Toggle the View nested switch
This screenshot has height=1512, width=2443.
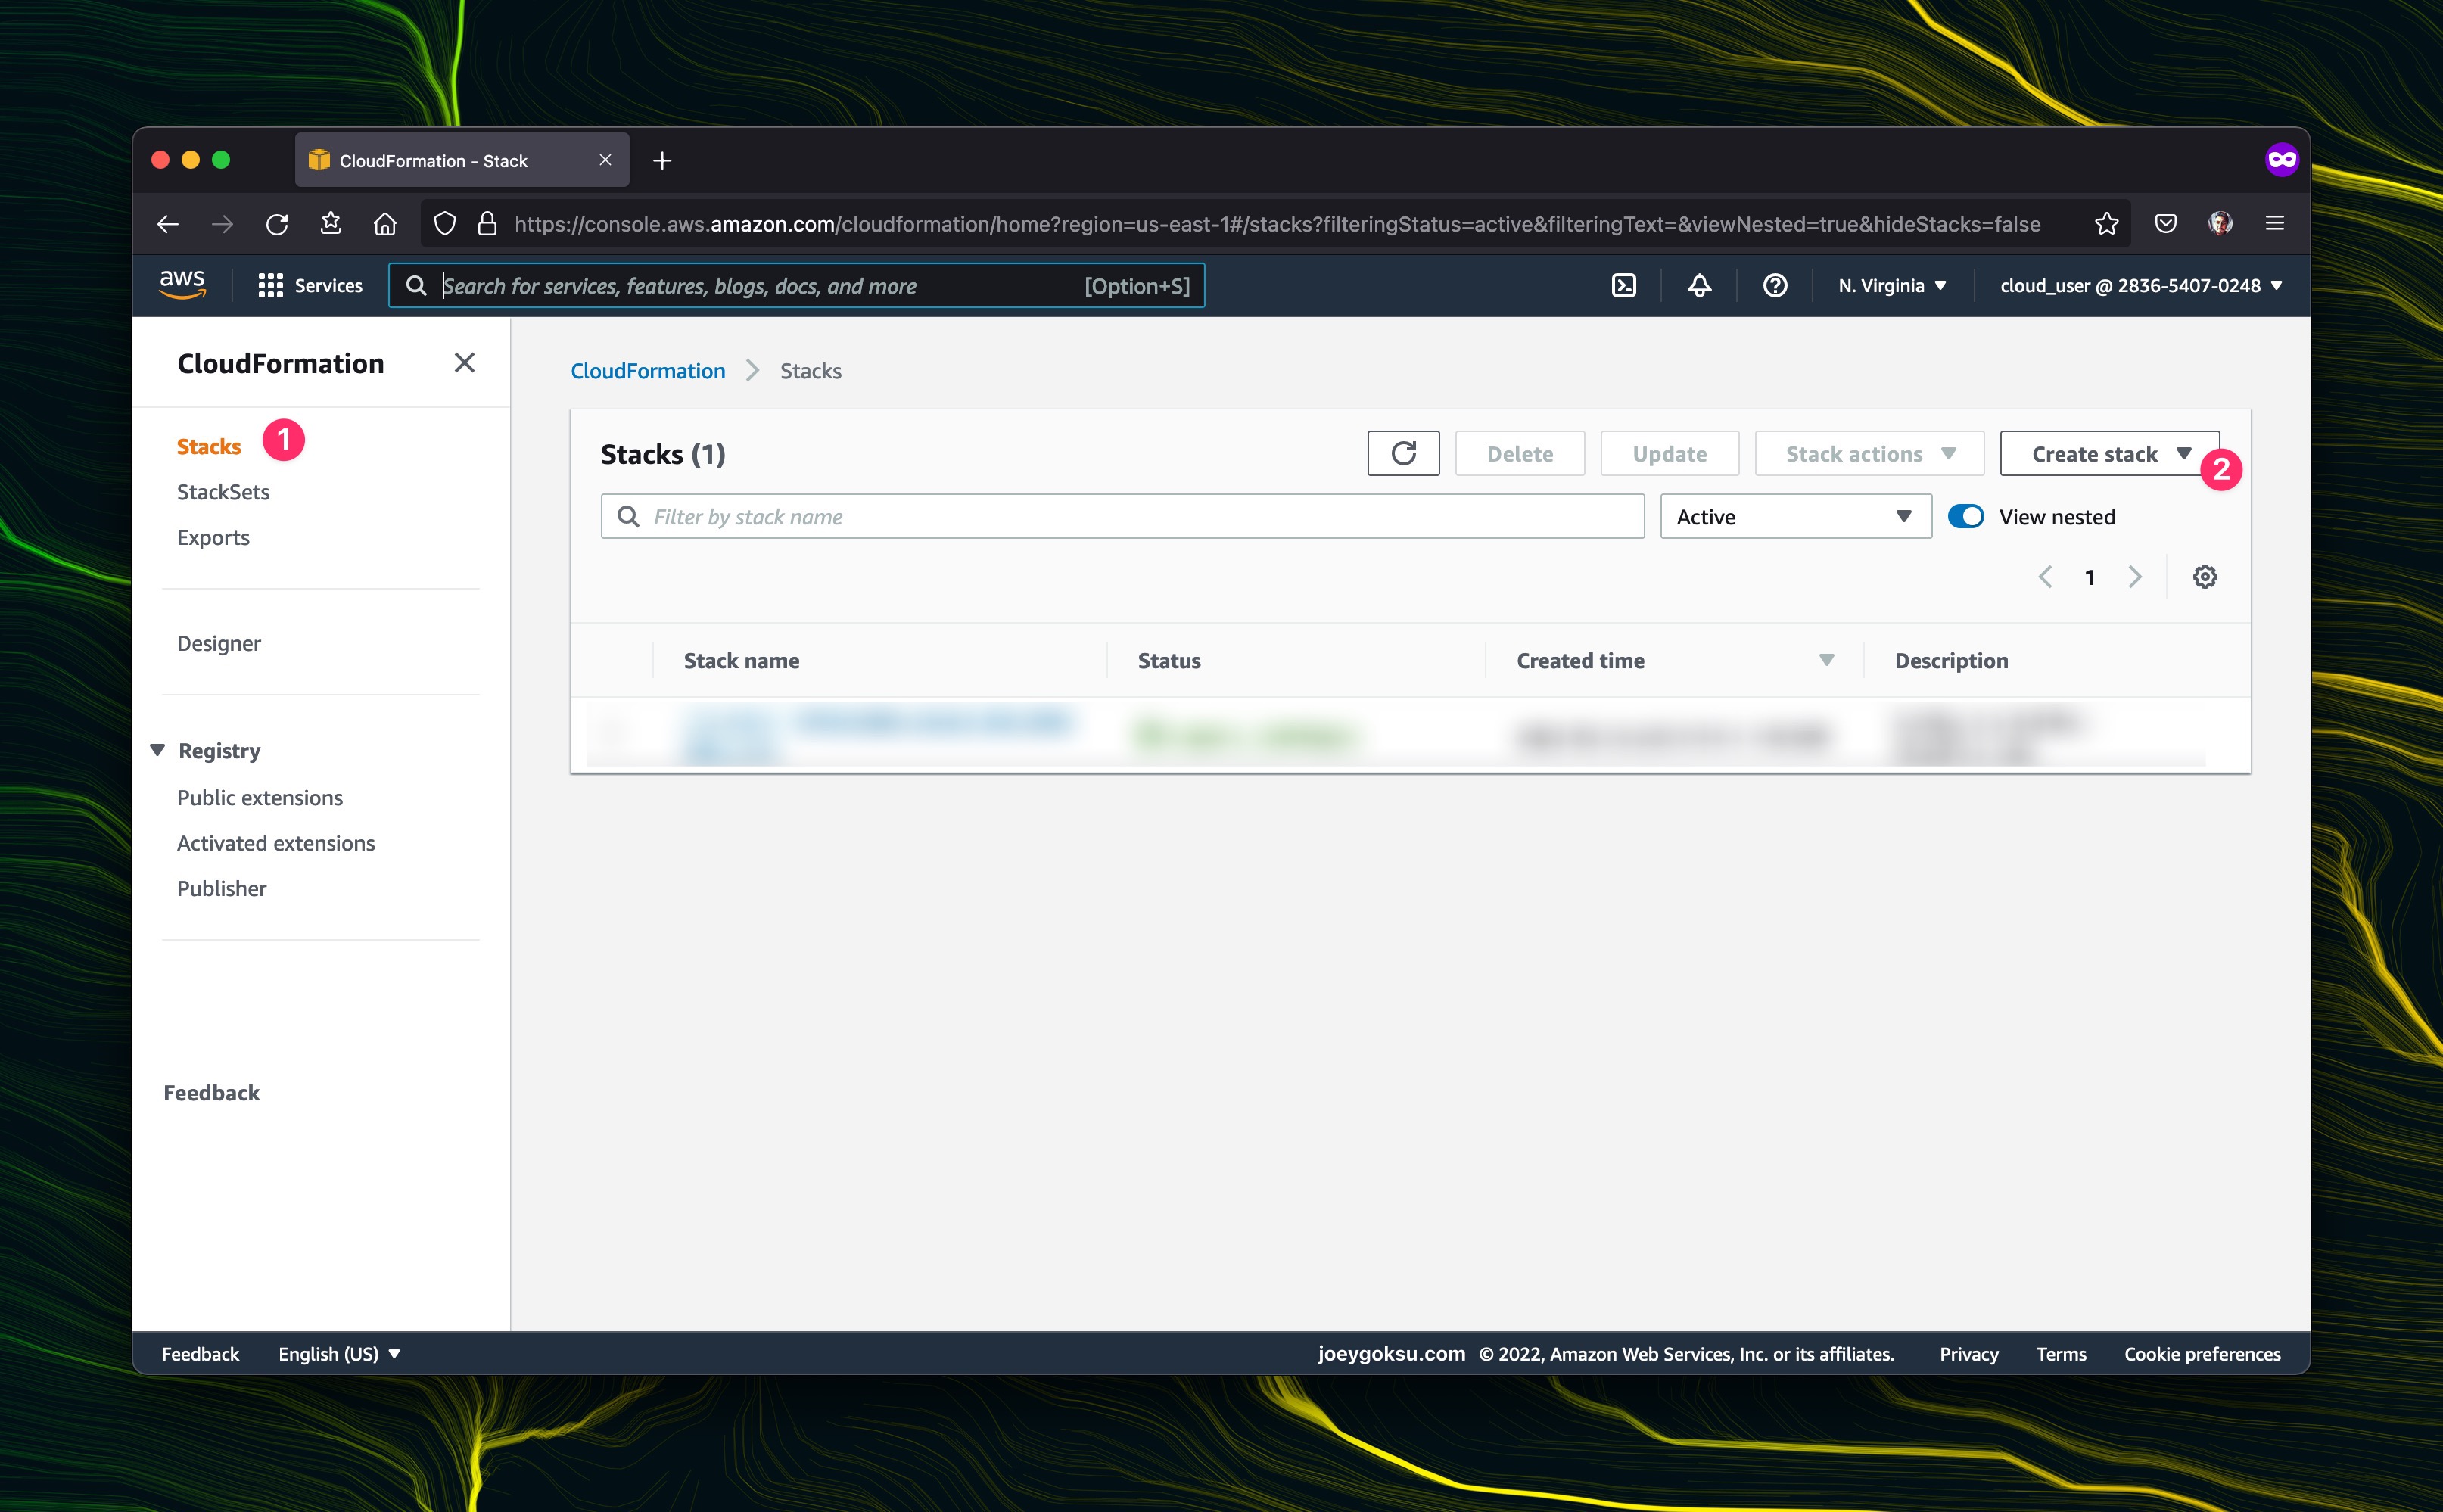[x=1966, y=517]
